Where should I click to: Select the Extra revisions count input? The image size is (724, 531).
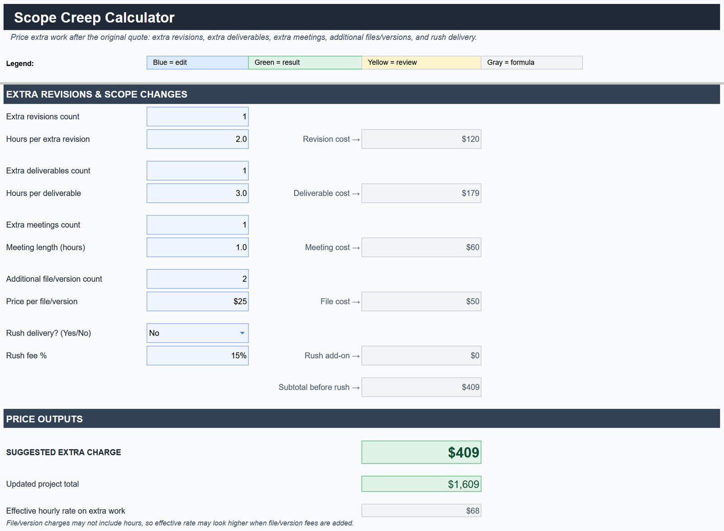(x=198, y=117)
